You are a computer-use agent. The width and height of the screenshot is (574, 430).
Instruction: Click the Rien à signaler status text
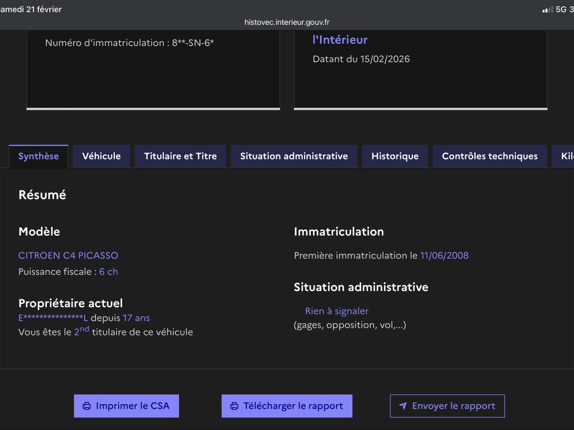click(x=337, y=311)
